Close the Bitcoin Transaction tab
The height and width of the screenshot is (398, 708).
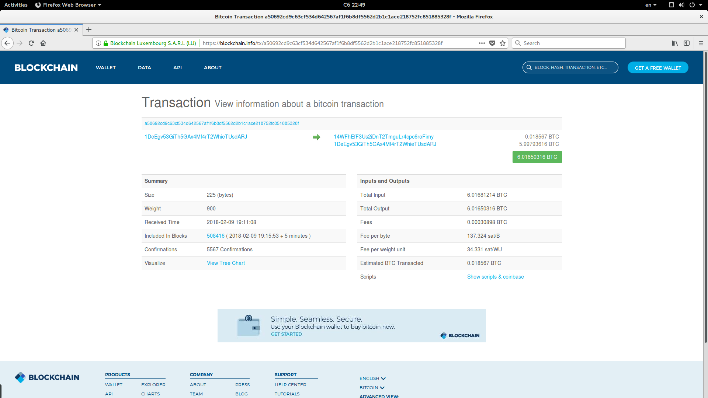pyautogui.click(x=76, y=30)
